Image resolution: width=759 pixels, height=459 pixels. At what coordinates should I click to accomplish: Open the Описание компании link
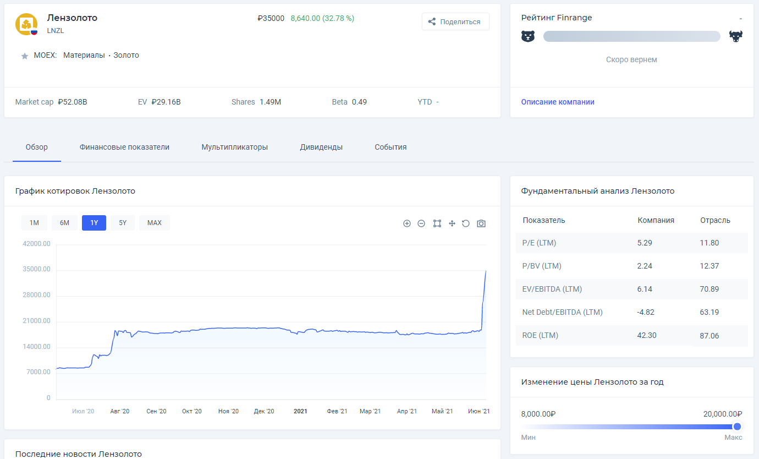pos(558,102)
